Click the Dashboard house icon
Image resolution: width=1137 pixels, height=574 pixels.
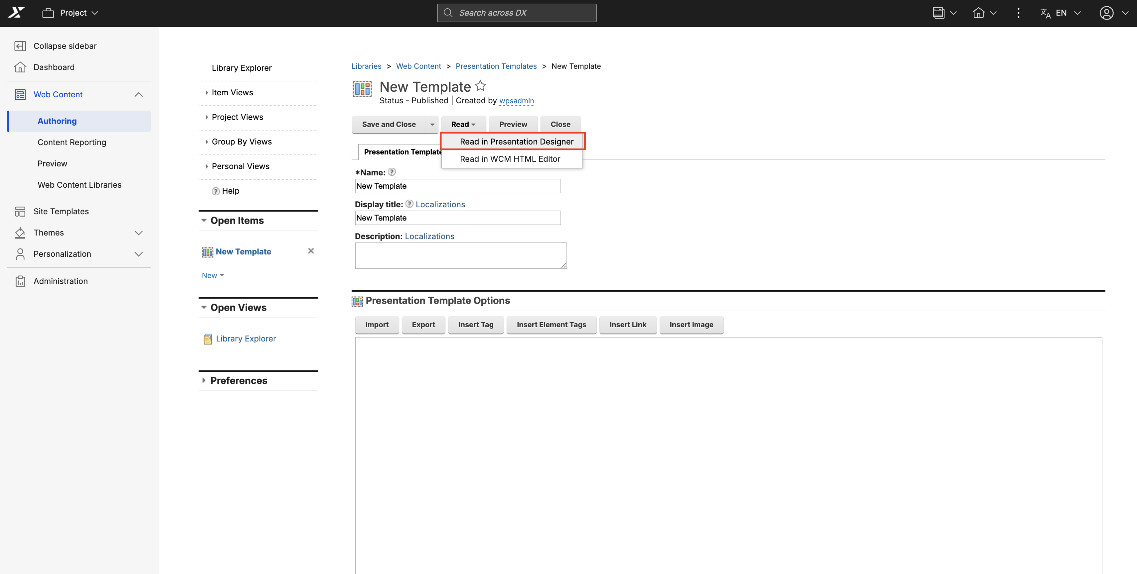pos(20,67)
